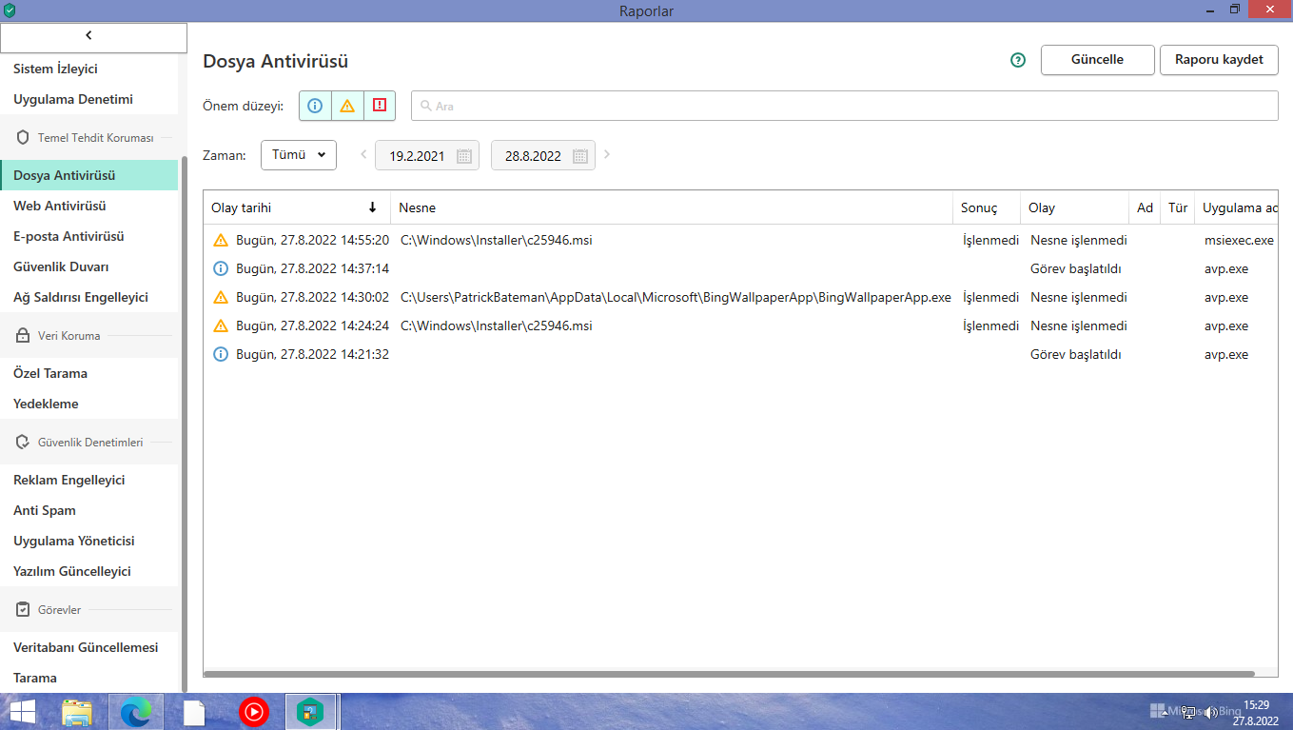
Task: Click the end date field 28.8.2022
Action: click(x=543, y=156)
